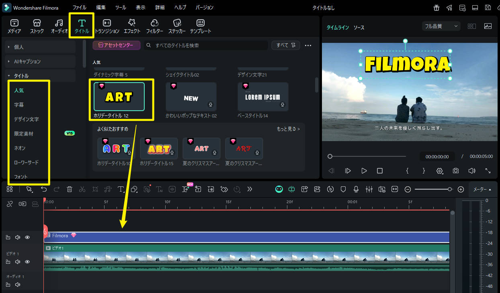Take a snapshot with the camera icon

(x=455, y=171)
